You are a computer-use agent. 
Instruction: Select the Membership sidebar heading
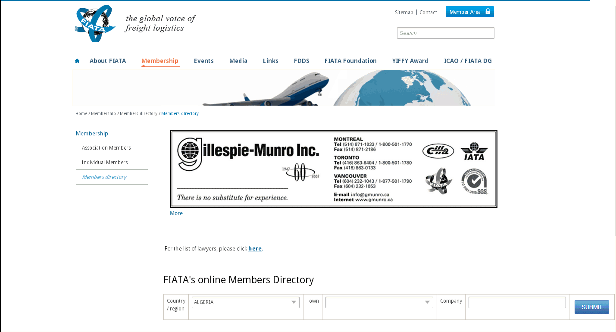(x=92, y=134)
